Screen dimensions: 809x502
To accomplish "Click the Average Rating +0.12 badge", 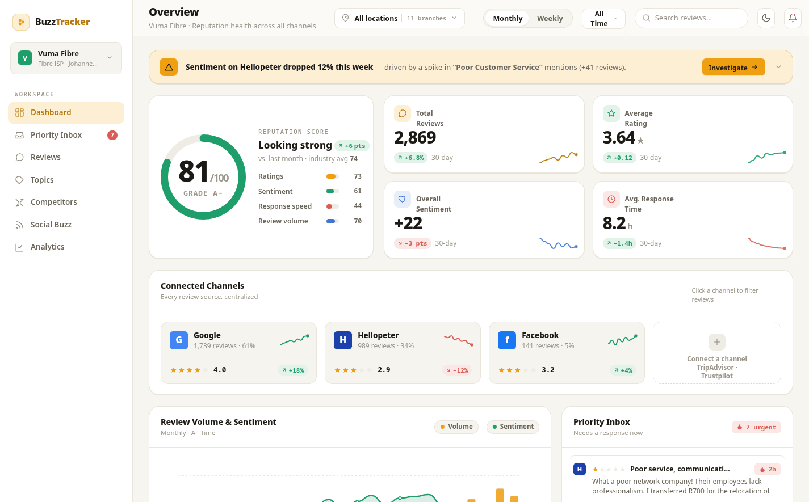I will 619,158.
